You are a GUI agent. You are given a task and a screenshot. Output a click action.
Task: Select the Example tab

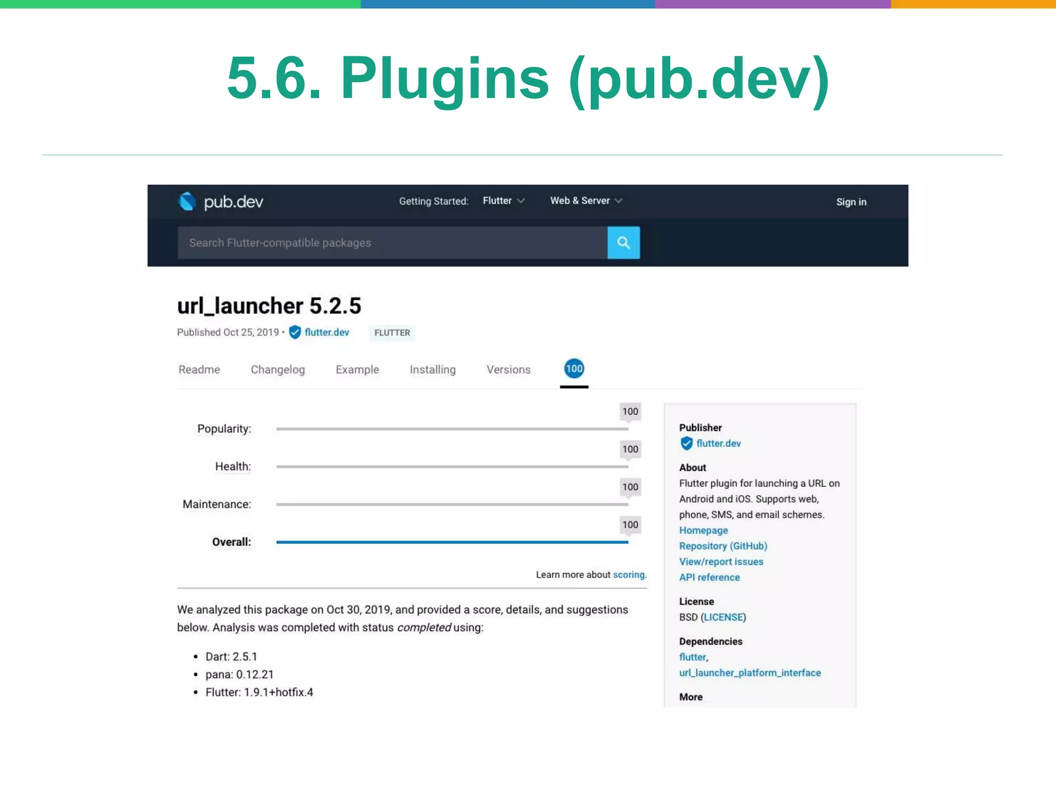click(x=357, y=370)
